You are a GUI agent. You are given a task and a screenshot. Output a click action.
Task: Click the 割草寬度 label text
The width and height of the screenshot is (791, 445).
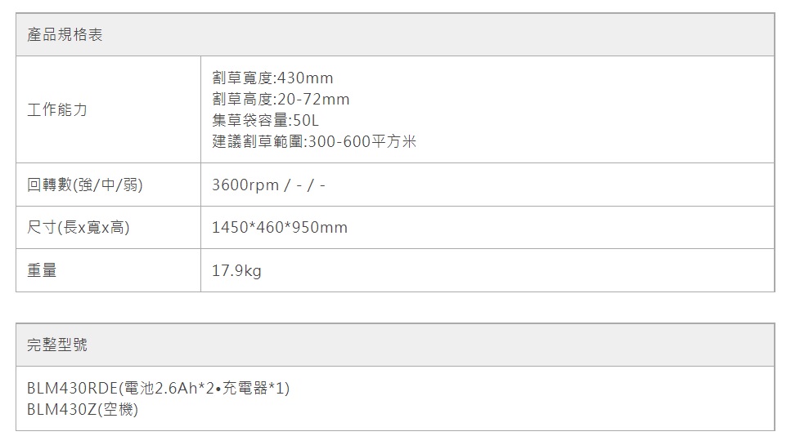pyautogui.click(x=241, y=78)
